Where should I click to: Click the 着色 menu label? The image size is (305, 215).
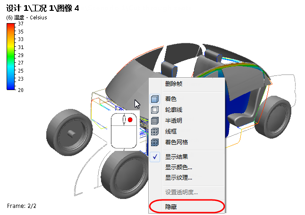pos(170,99)
